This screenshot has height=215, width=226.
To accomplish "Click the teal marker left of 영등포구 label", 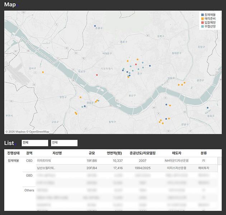I will pyautogui.click(x=83, y=107).
